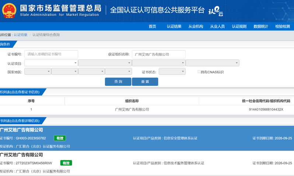Viewport: 294px width, 176px height.
Task: Click breadcrumb text 认证结果综合查询
Action: [46, 35]
